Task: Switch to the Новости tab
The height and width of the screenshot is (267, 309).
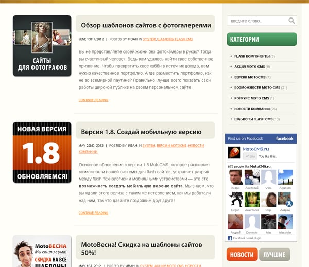Action: click(x=241, y=255)
